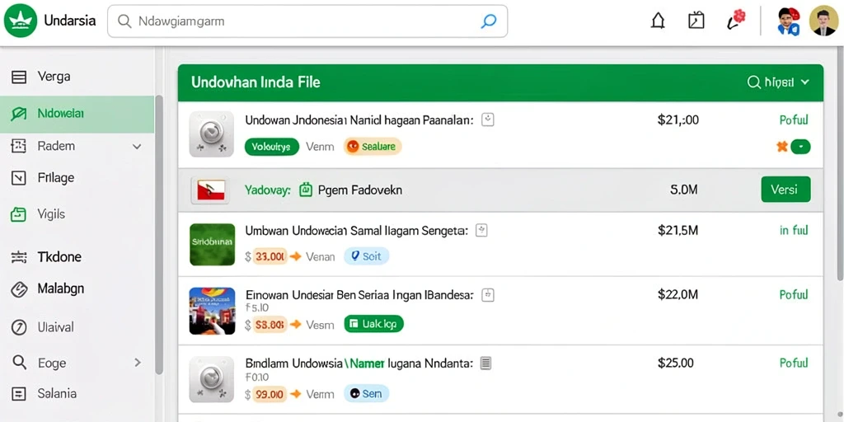Expand the Radem chevron
Image resolution: width=844 pixels, height=422 pixels.
coord(137,147)
